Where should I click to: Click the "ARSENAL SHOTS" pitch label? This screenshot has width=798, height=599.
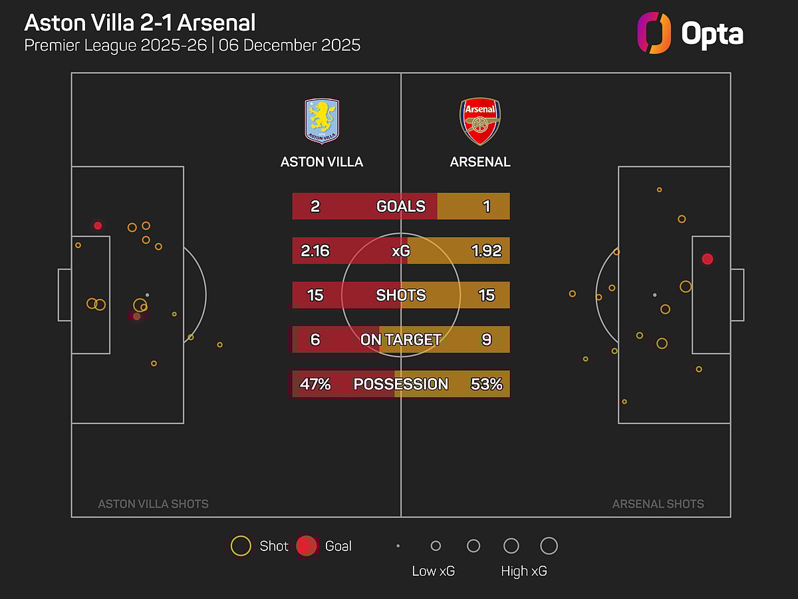(658, 504)
